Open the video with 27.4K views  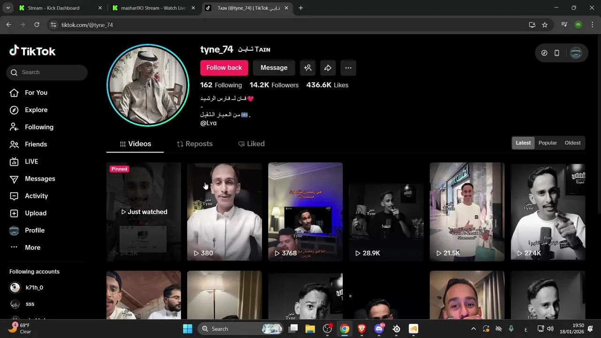(548, 212)
